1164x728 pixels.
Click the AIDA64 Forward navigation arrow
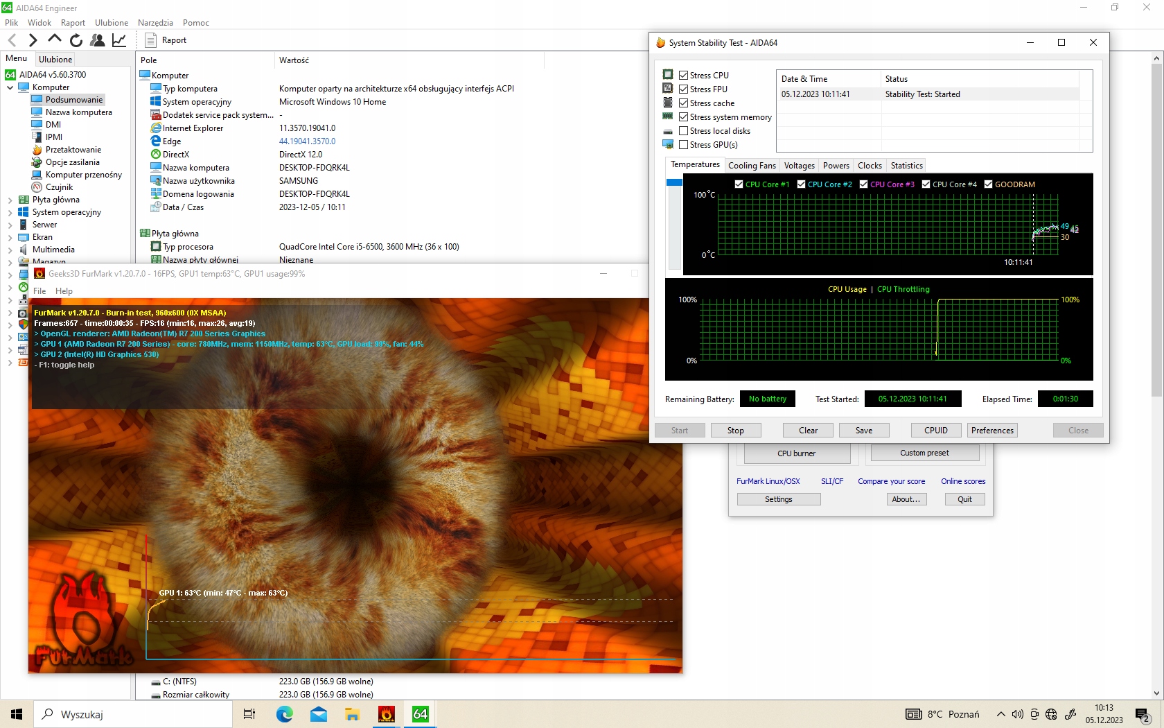pyautogui.click(x=33, y=40)
